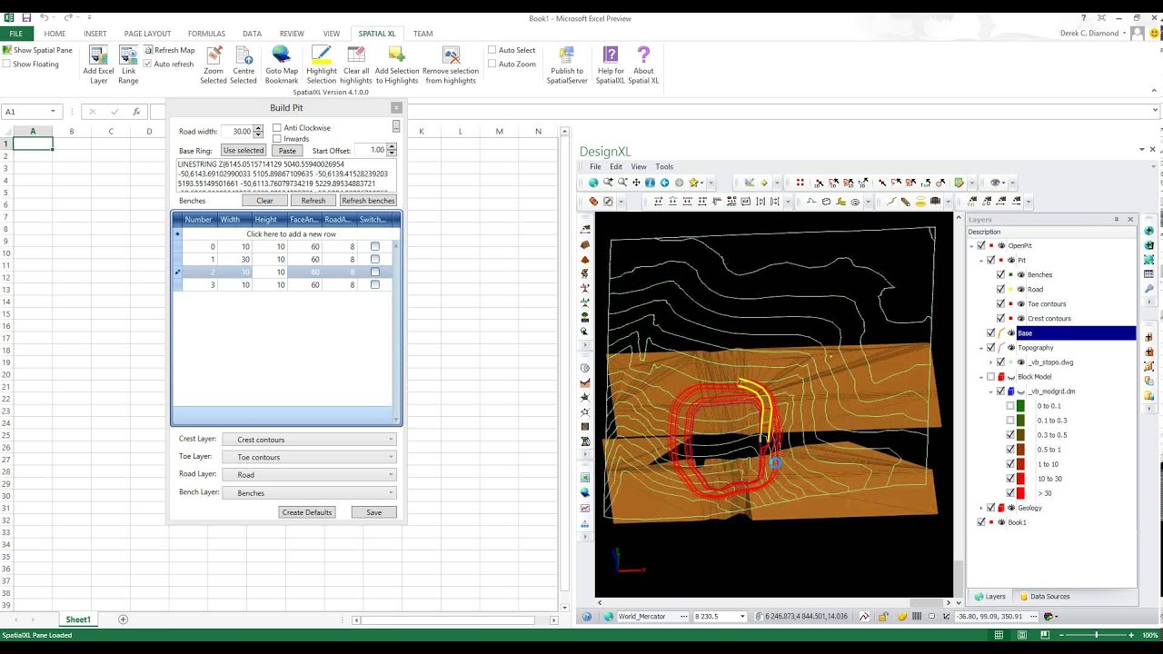Open the Crest Layer dropdown
Image resolution: width=1163 pixels, height=654 pixels.
tap(309, 440)
